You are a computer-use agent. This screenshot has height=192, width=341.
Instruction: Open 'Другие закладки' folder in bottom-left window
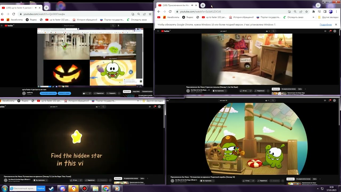(153, 101)
